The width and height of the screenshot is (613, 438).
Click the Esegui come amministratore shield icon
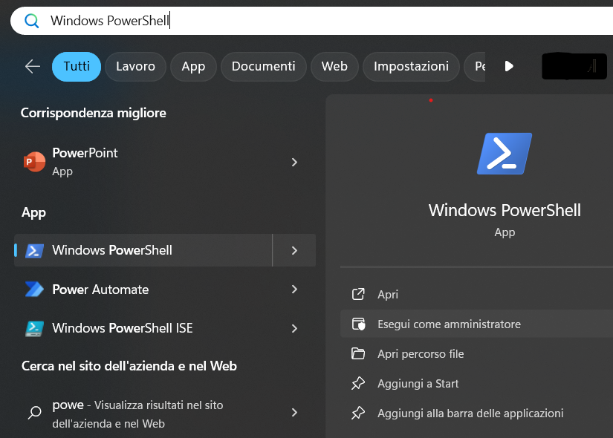pos(358,324)
